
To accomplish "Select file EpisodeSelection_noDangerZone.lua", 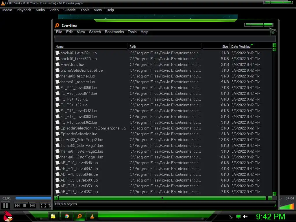I will point(93,128).
